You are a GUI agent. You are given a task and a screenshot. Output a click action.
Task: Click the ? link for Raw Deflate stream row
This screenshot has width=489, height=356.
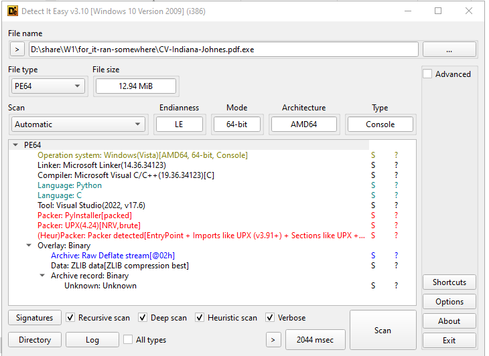396,256
